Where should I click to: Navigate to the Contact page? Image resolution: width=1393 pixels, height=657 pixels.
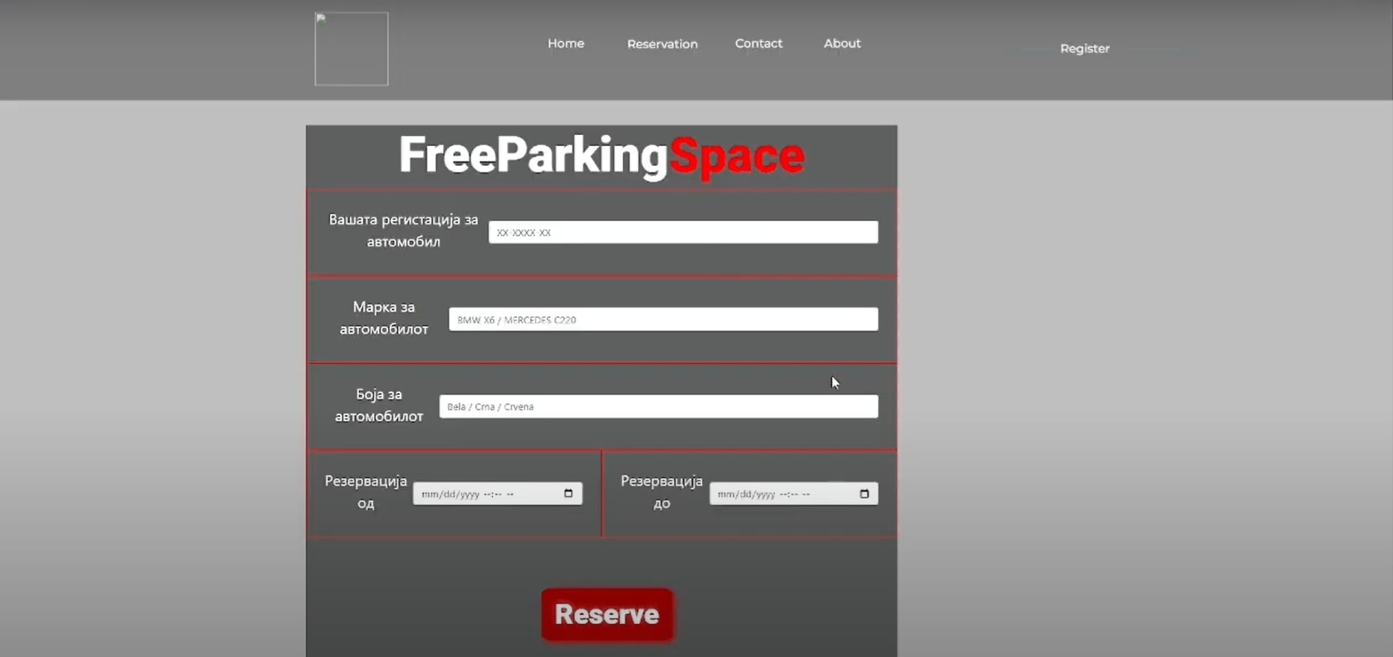758,43
